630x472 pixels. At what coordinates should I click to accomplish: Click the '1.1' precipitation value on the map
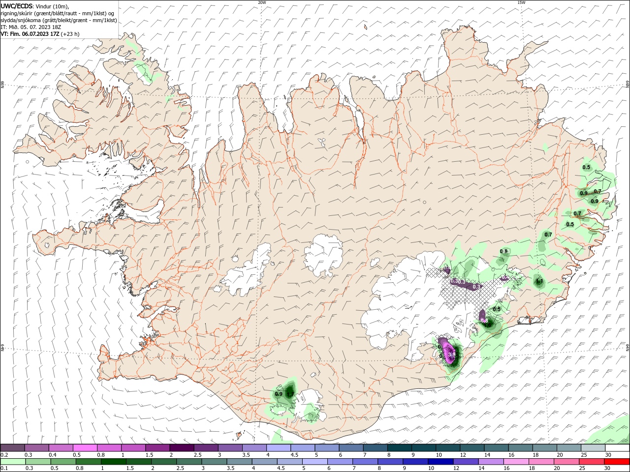click(x=539, y=282)
